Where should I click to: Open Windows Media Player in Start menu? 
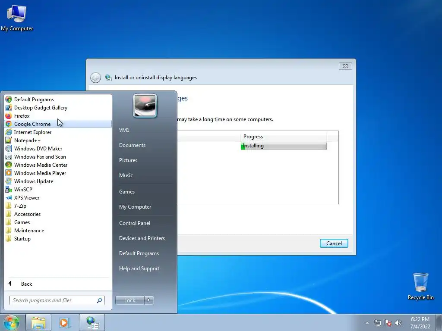click(58, 173)
